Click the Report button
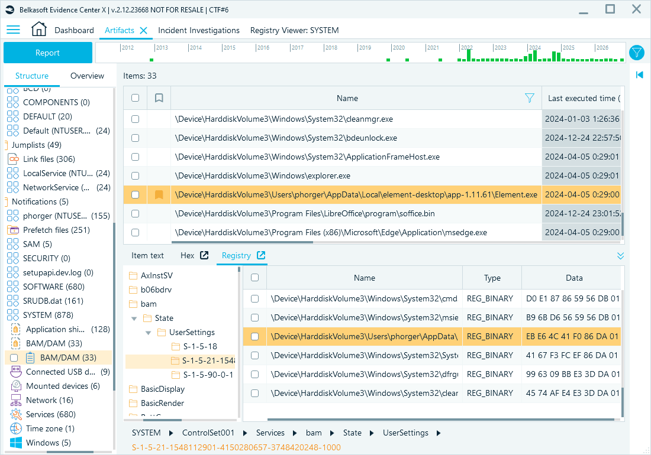Screen dimensions: 651x455 pyautogui.click(x=48, y=53)
